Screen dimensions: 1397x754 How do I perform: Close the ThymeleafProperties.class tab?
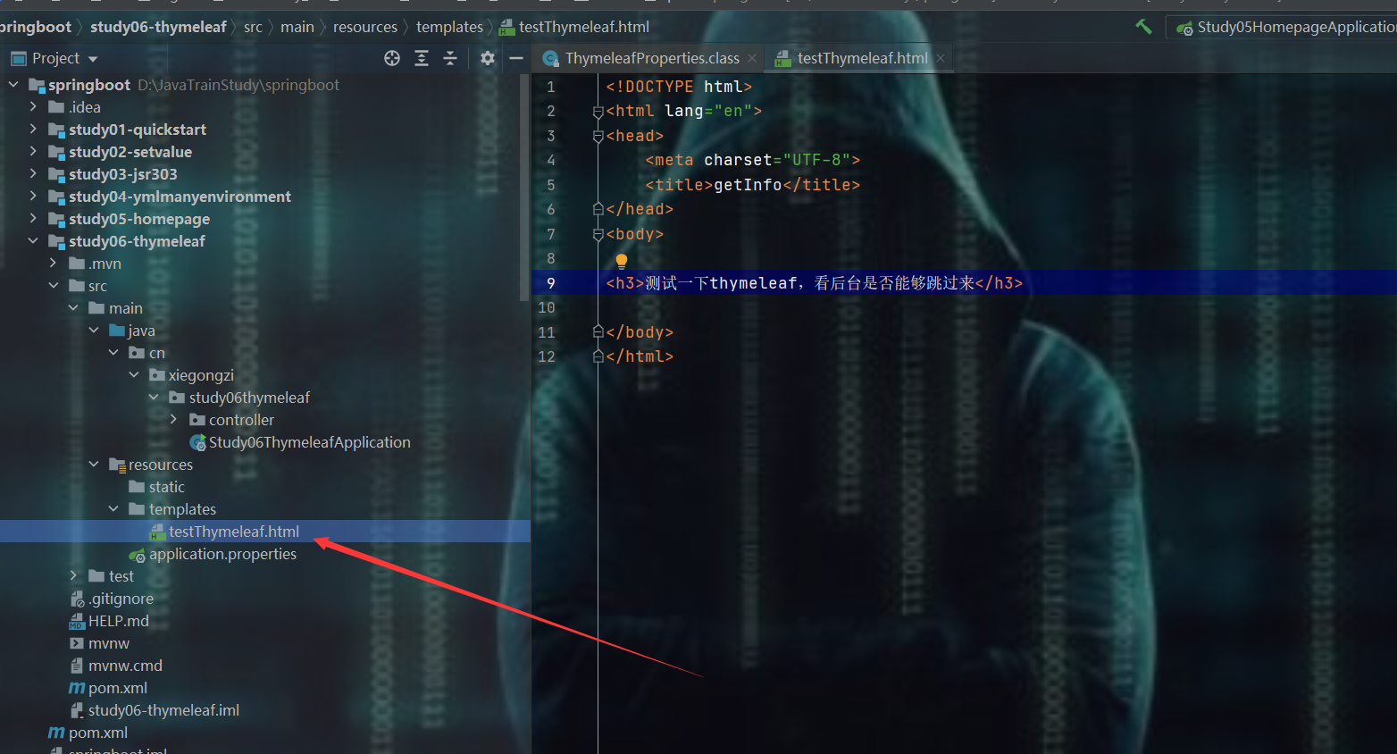pyautogui.click(x=752, y=58)
